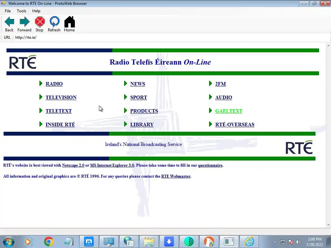The height and width of the screenshot is (248, 331).
Task: Click page scrollbar down arrow
Action: (x=328, y=225)
